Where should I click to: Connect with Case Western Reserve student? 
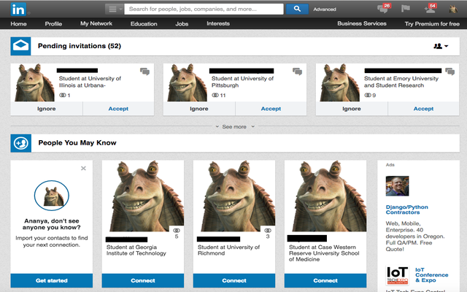tap(325, 280)
